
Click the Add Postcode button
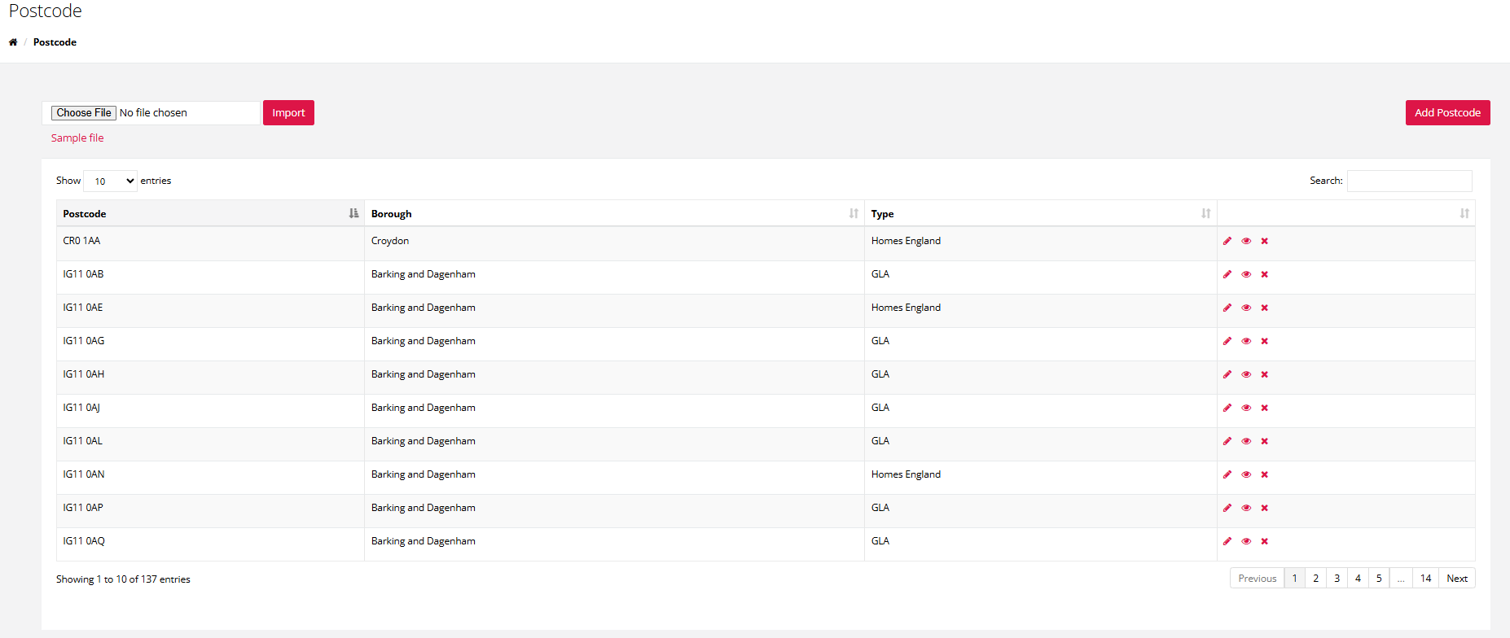(1447, 113)
